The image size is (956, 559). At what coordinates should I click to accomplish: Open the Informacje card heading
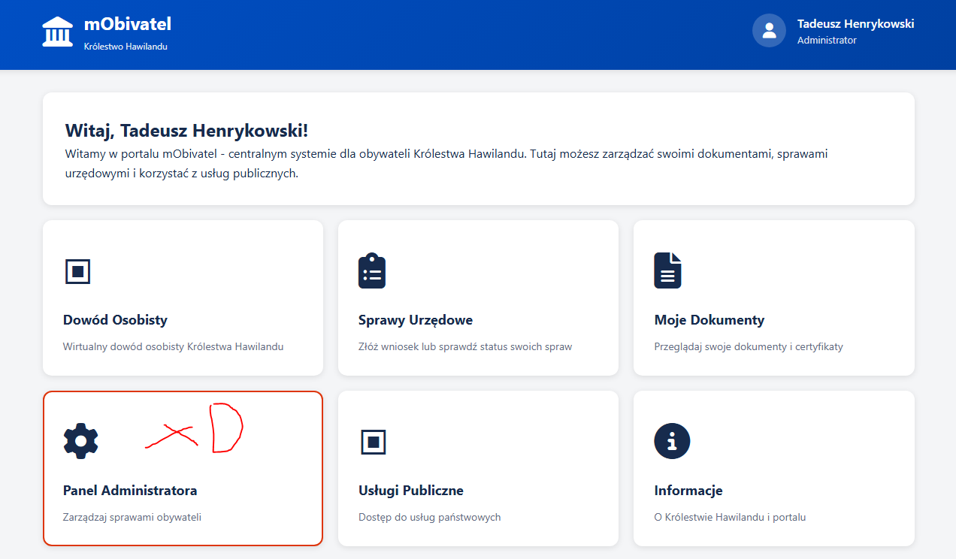click(688, 491)
